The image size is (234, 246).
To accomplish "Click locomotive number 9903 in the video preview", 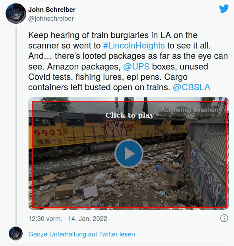I will point(48,133).
